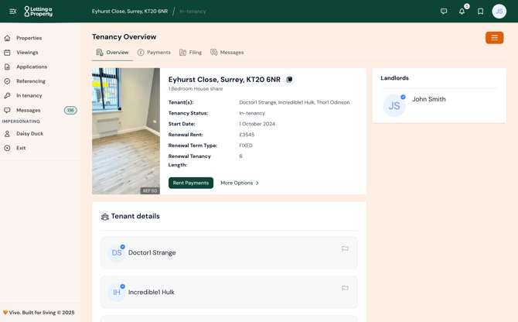Collapse the sidebar with the hamburger icon
The image size is (518, 322).
[x=13, y=12]
